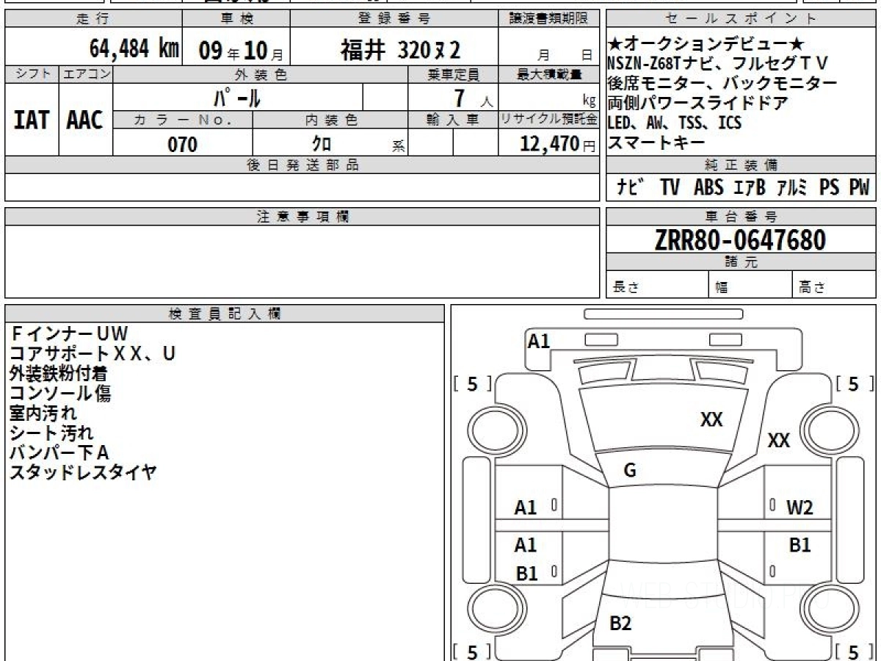This screenshot has width=881, height=661.
Task: Click the 乗車定員 header
Action: 453,74
